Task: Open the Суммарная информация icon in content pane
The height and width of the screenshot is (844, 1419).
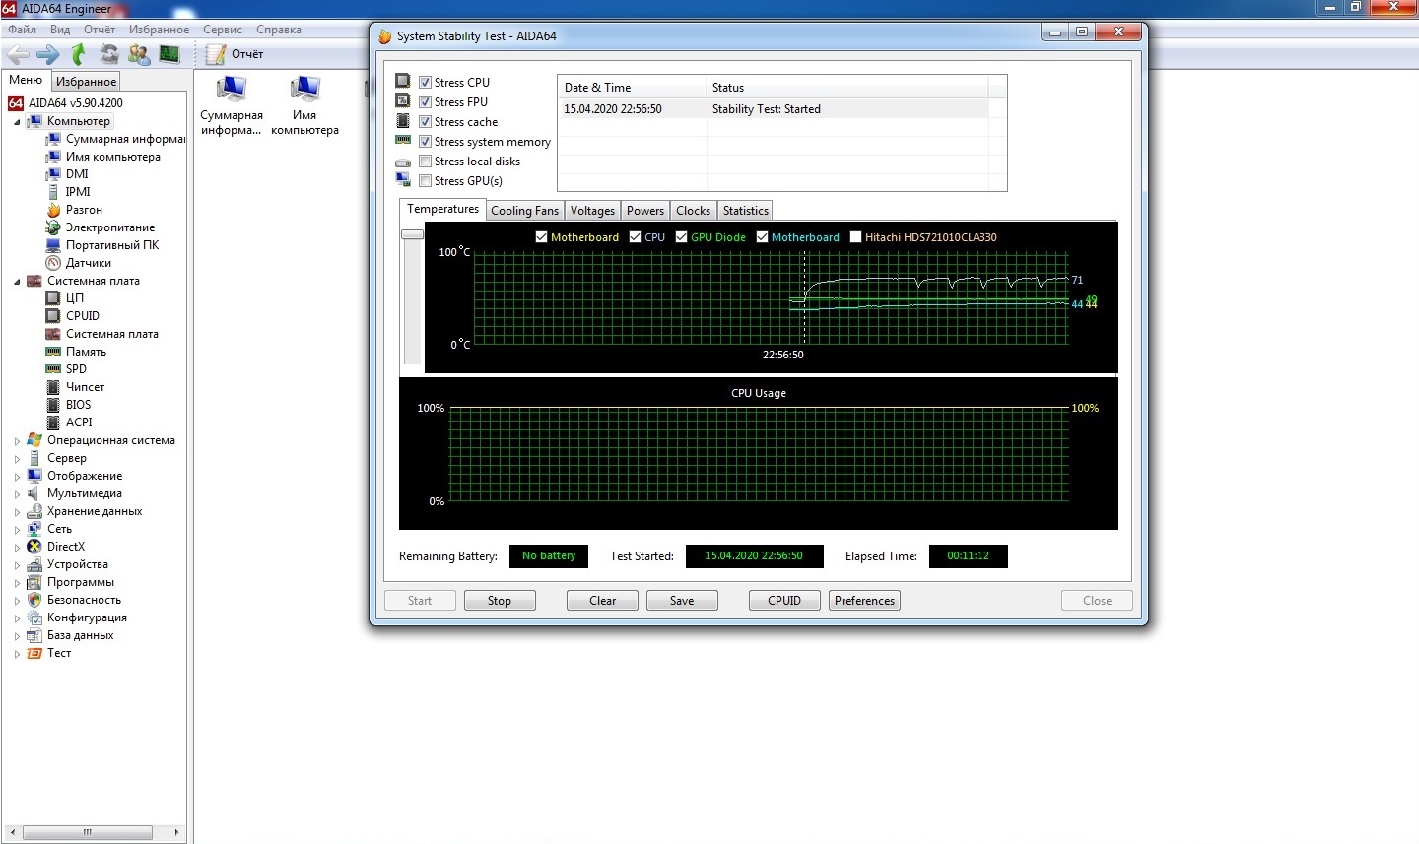Action: 232,91
